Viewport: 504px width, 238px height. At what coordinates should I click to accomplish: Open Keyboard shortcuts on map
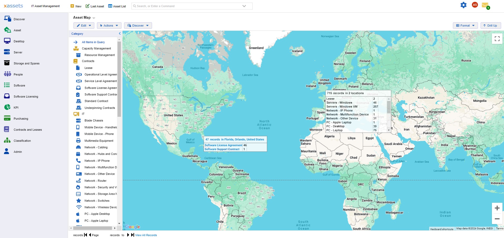tap(442, 229)
